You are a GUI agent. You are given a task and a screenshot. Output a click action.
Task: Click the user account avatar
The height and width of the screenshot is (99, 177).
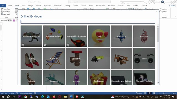tap(162, 2)
